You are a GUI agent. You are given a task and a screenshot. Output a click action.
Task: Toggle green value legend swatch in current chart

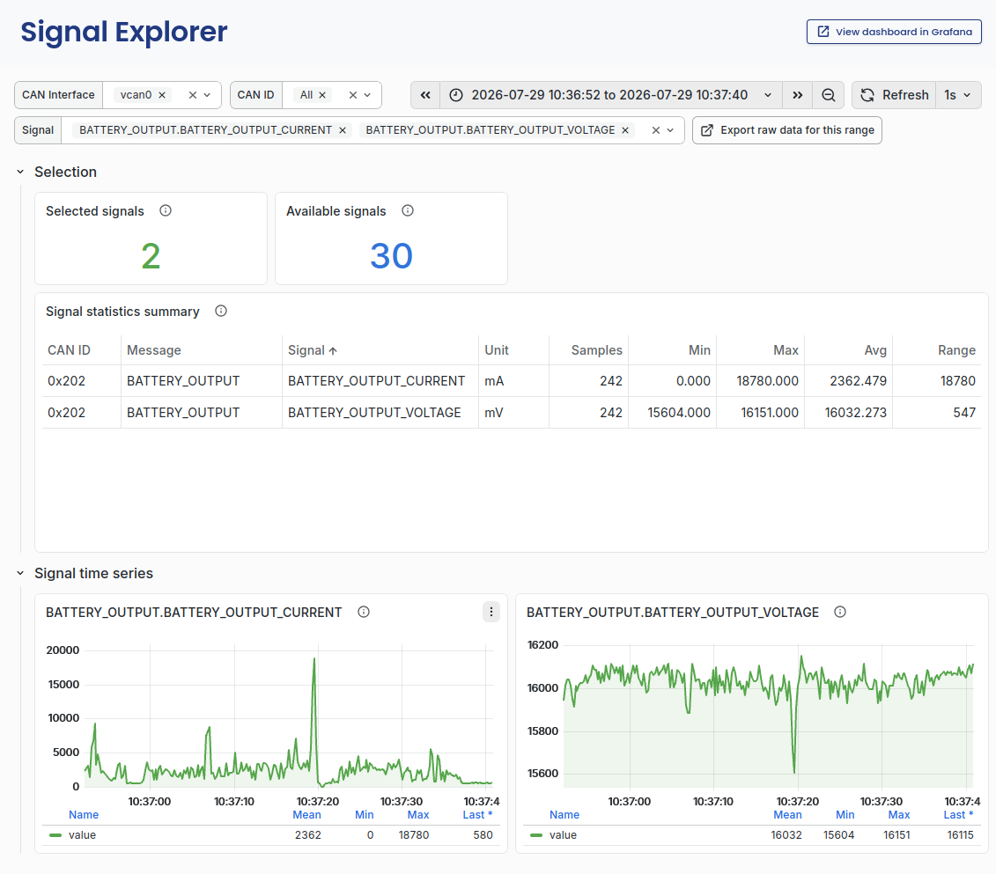55,835
